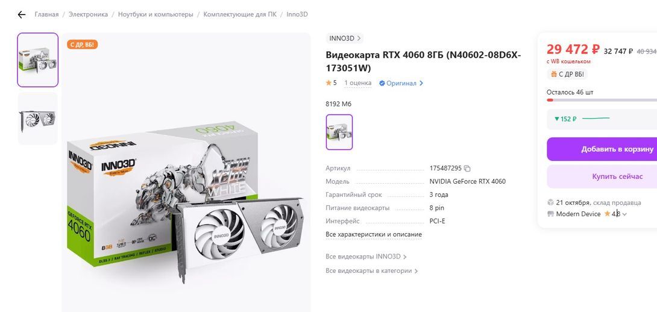The height and width of the screenshot is (312, 657).
Task: Expand the Оригинал info chevron
Action: [x=421, y=83]
